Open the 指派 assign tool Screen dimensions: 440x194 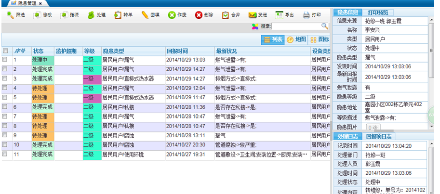point(65,15)
